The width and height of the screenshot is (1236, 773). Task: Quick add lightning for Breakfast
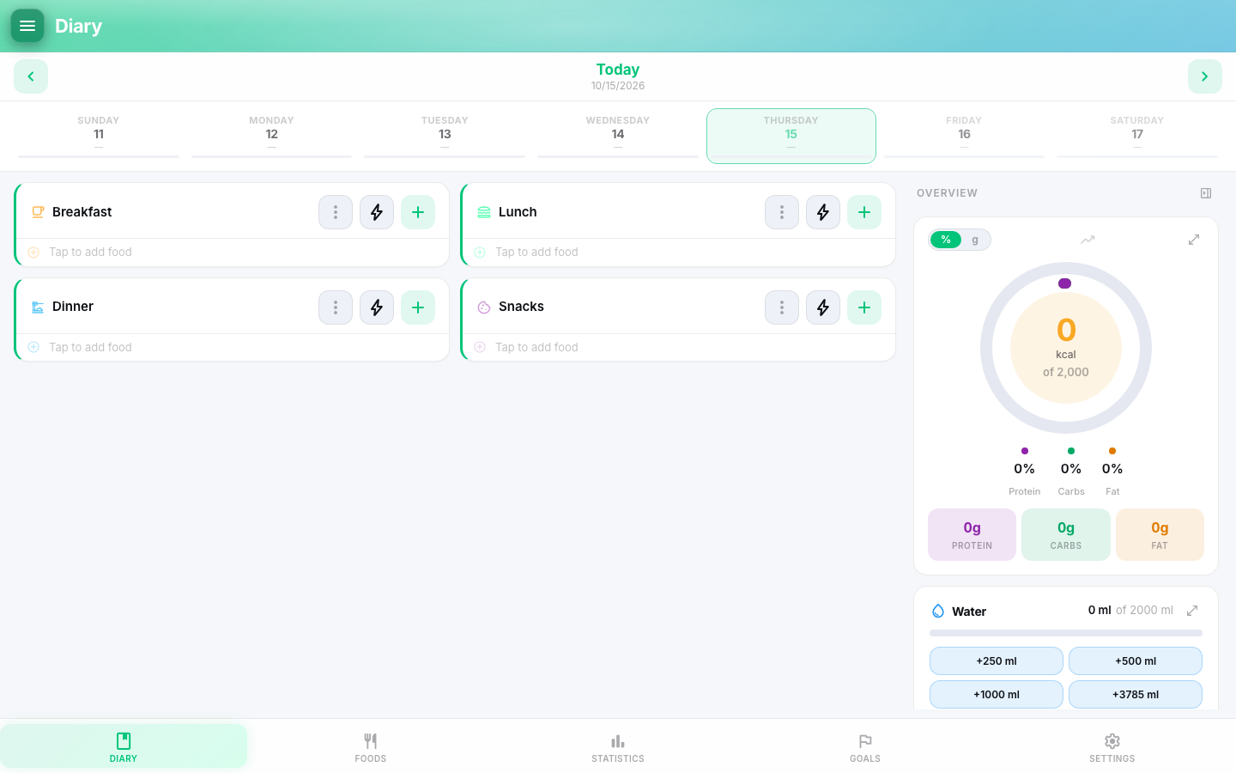tap(377, 212)
